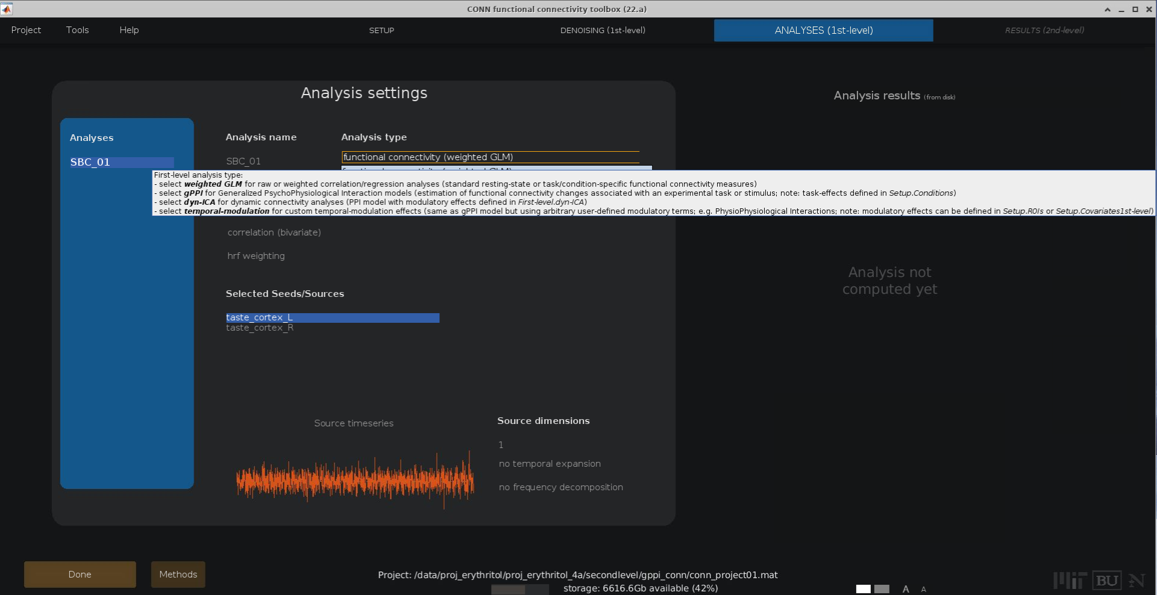Image resolution: width=1157 pixels, height=595 pixels.
Task: Click the MIT logo icon
Action: pyautogui.click(x=1070, y=581)
